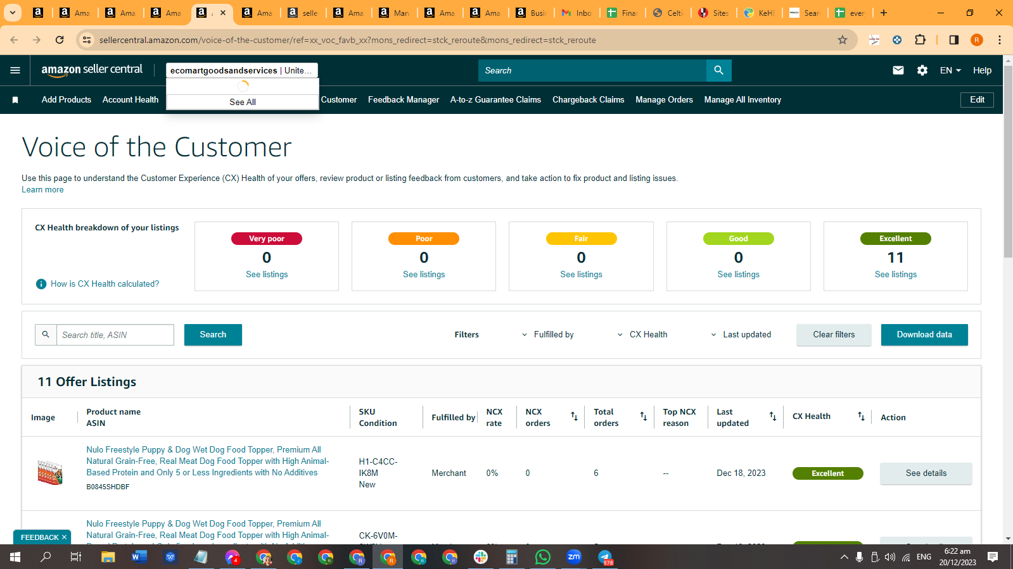Click the magnifier icon beside Search title, ASIN
The height and width of the screenshot is (569, 1013).
click(x=46, y=335)
